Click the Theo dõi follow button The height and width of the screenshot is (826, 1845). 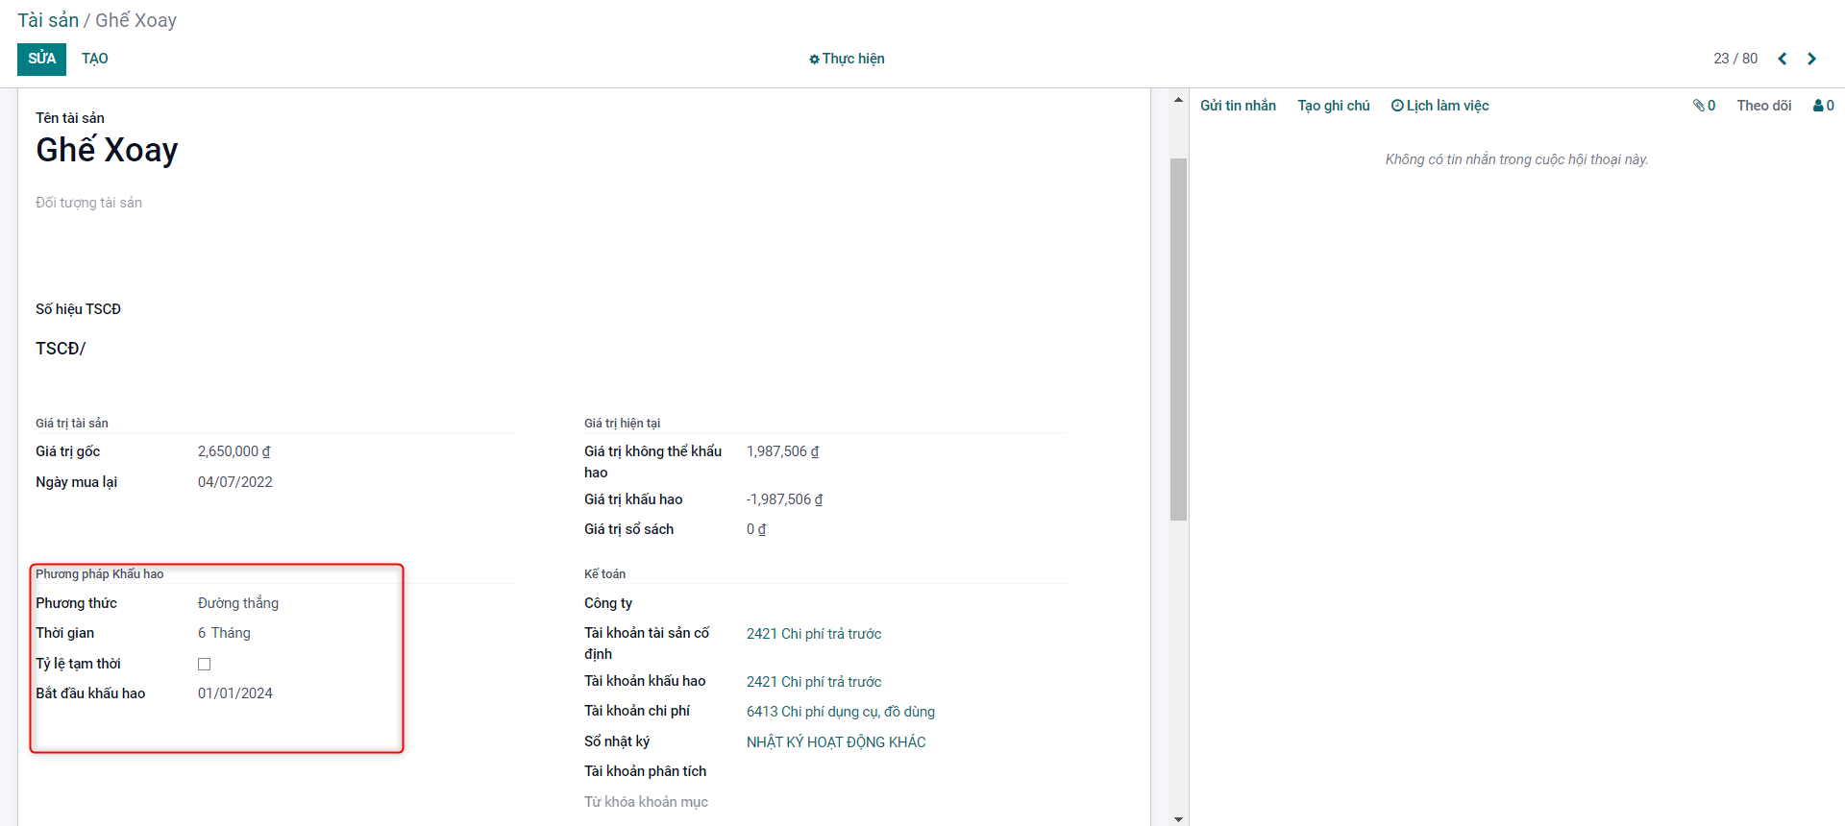(x=1763, y=106)
